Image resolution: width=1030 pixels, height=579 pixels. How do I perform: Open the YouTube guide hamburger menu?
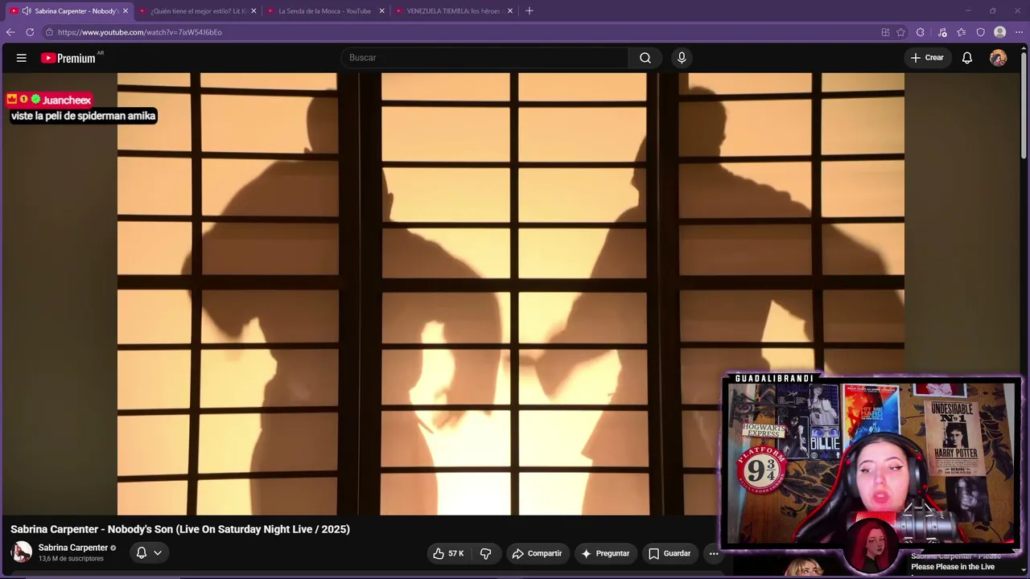pyautogui.click(x=22, y=58)
